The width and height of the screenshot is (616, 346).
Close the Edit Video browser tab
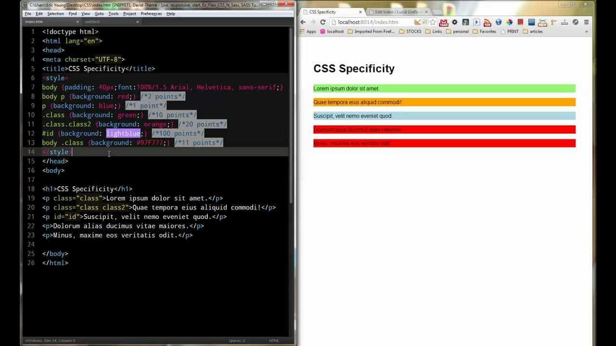click(x=426, y=12)
